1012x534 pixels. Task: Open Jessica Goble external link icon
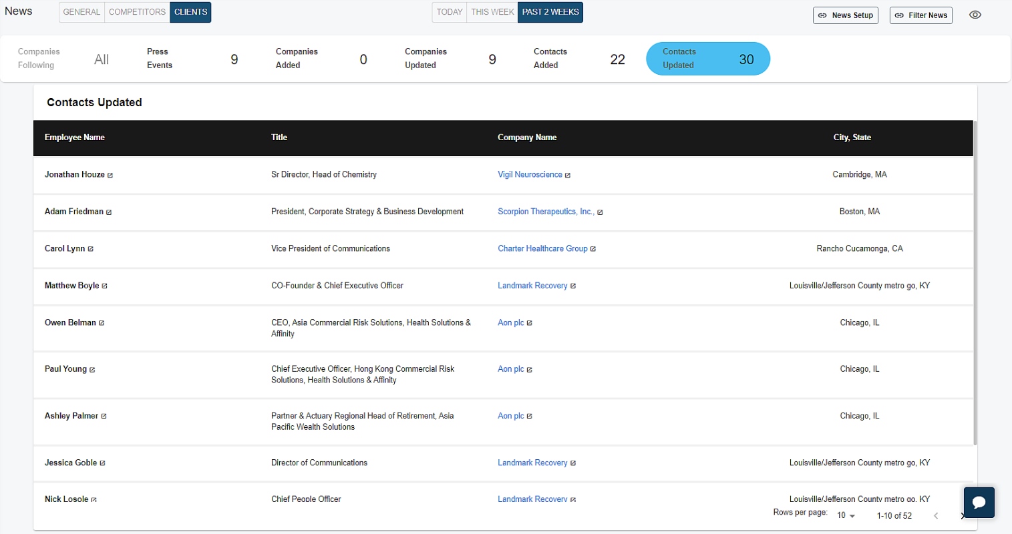[102, 463]
